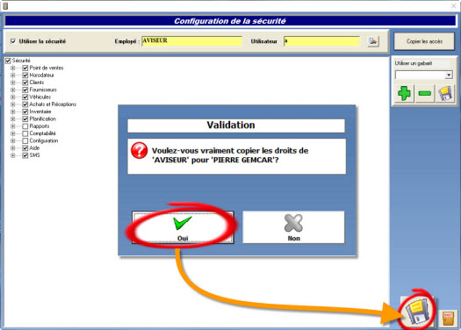
Task: Click the green plus add template icon
Action: 404,93
